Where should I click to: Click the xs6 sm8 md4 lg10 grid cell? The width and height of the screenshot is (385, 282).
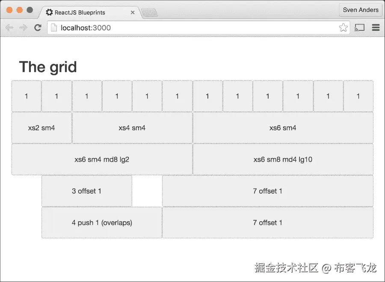pyautogui.click(x=283, y=159)
